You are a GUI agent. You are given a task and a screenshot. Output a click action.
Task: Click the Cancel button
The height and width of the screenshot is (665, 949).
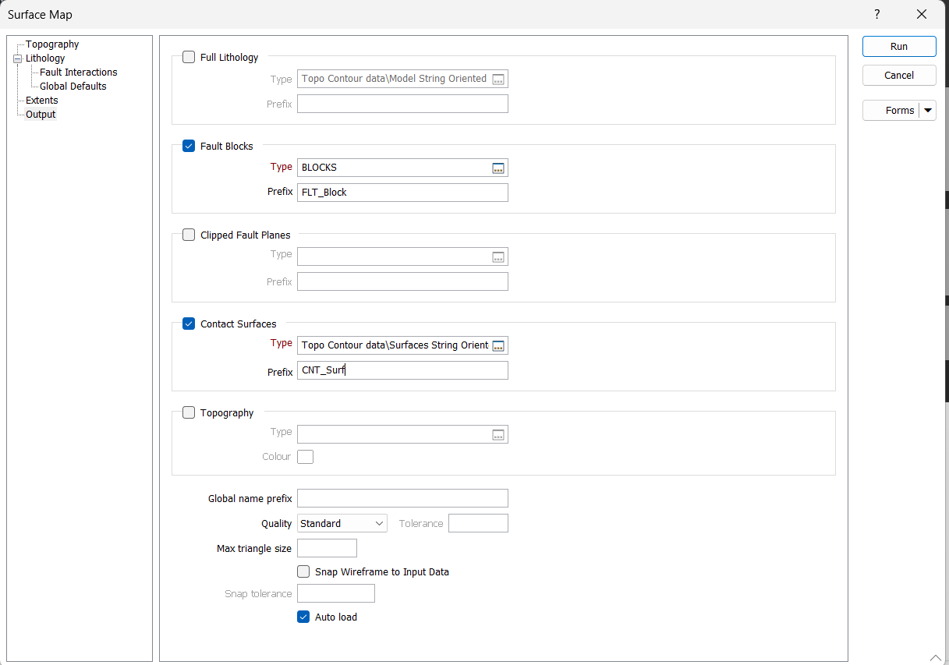coord(898,76)
